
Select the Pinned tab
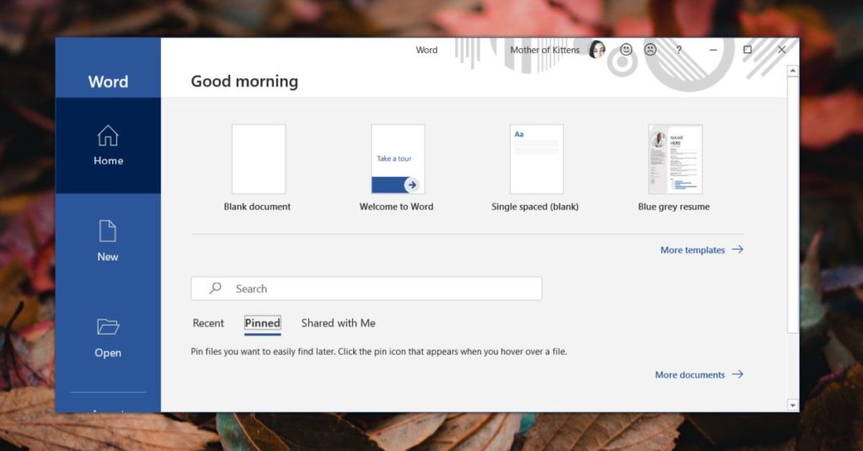coord(262,323)
